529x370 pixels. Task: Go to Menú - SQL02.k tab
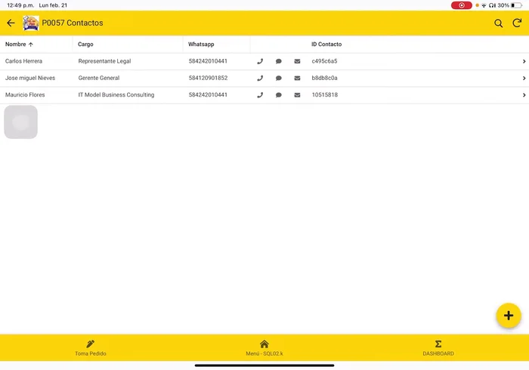tap(264, 348)
